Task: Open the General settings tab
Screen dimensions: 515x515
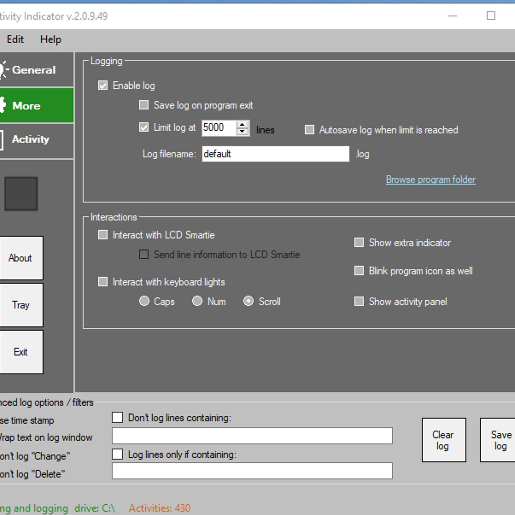Action: pos(34,70)
